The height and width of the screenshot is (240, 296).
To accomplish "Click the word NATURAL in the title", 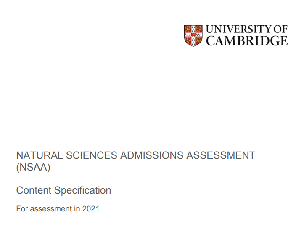I will [40, 155].
